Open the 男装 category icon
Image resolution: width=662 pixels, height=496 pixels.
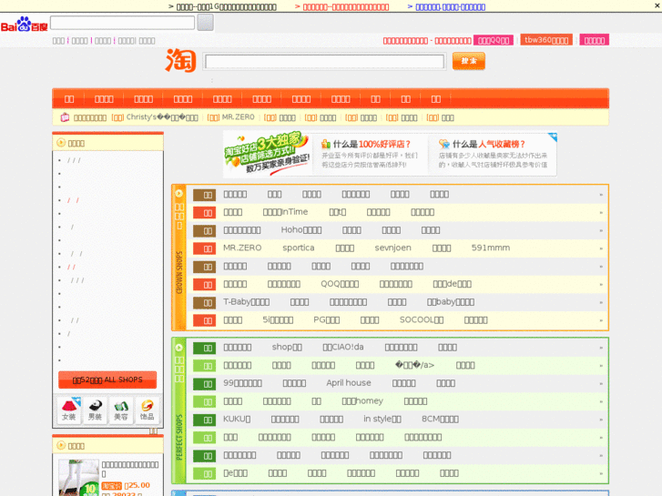coord(95,410)
